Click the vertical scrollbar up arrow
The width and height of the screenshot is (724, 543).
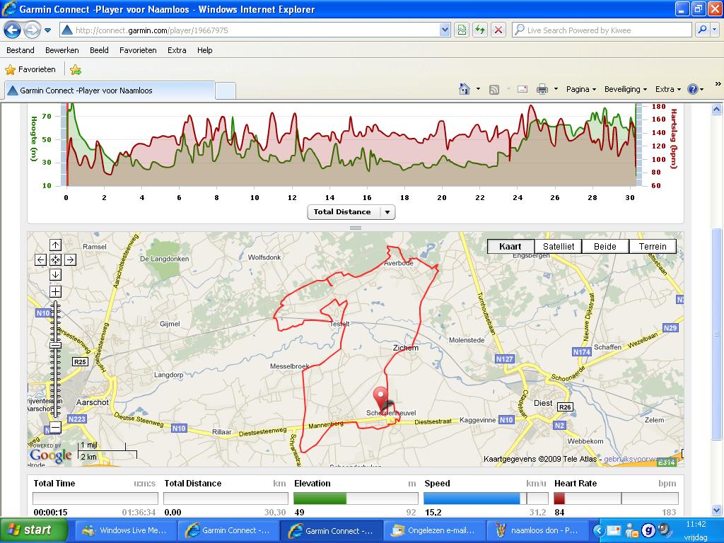pos(717,110)
